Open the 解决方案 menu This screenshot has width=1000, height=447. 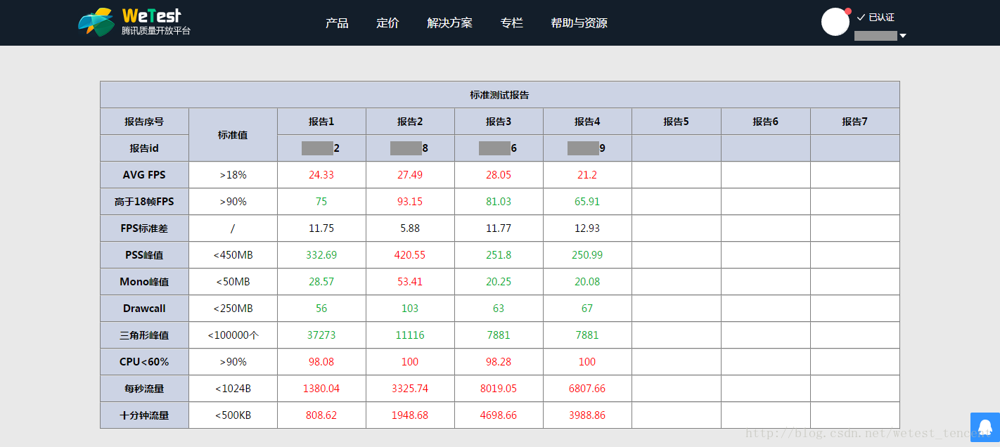click(x=449, y=23)
